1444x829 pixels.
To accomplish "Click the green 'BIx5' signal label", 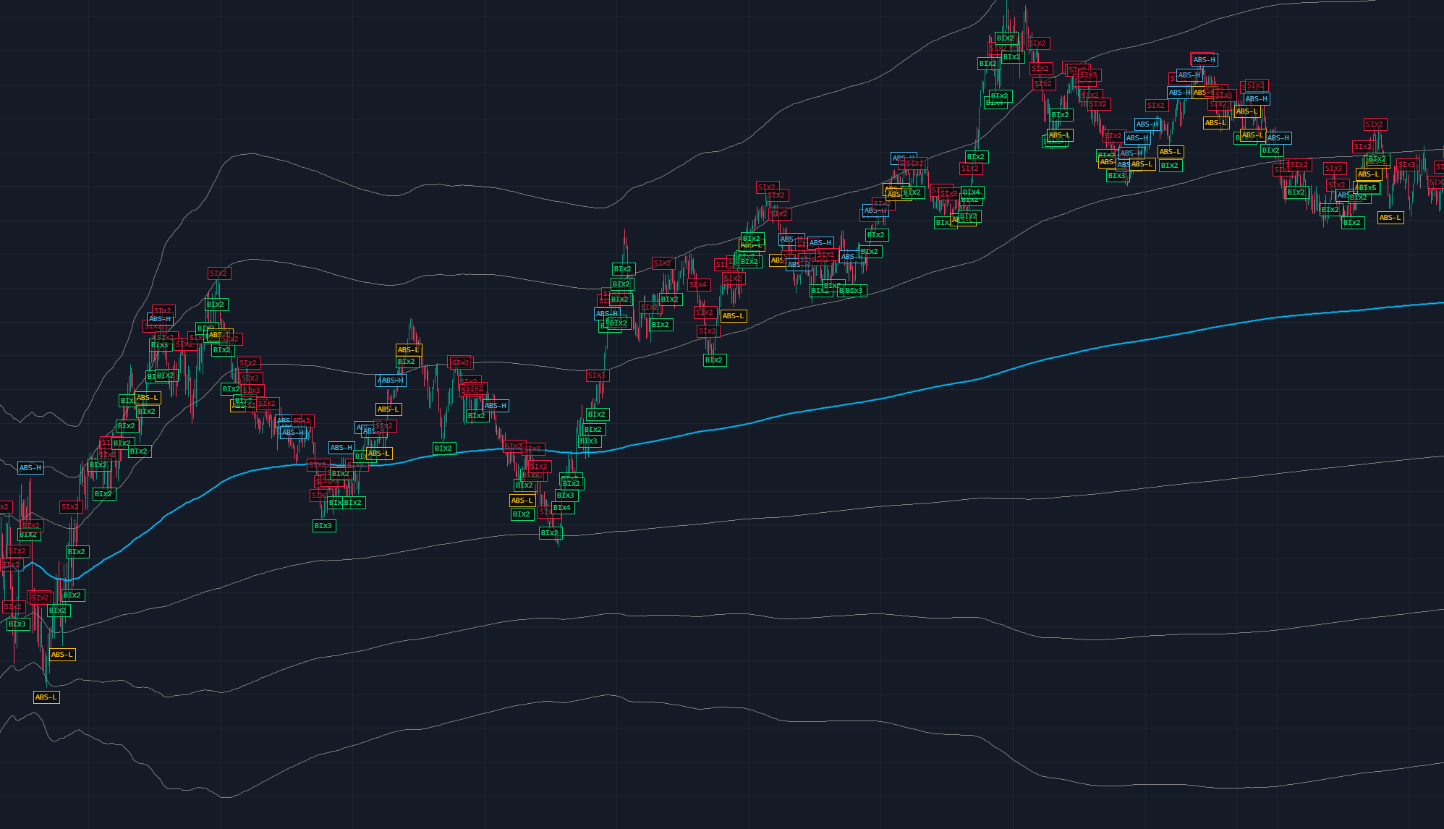I will tap(1367, 188).
